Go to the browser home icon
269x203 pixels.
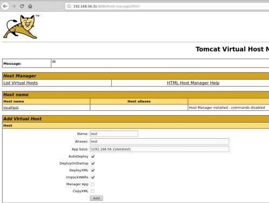tap(30, 6)
